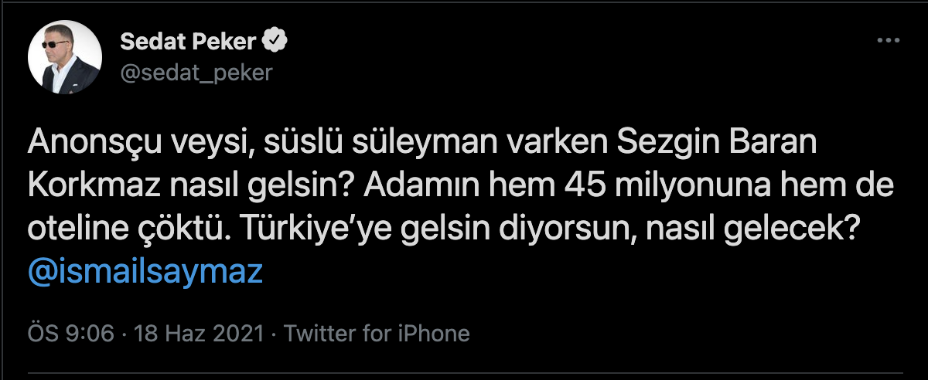Image resolution: width=928 pixels, height=380 pixels.
Task: Click the blue verified badge
Action: [x=276, y=40]
